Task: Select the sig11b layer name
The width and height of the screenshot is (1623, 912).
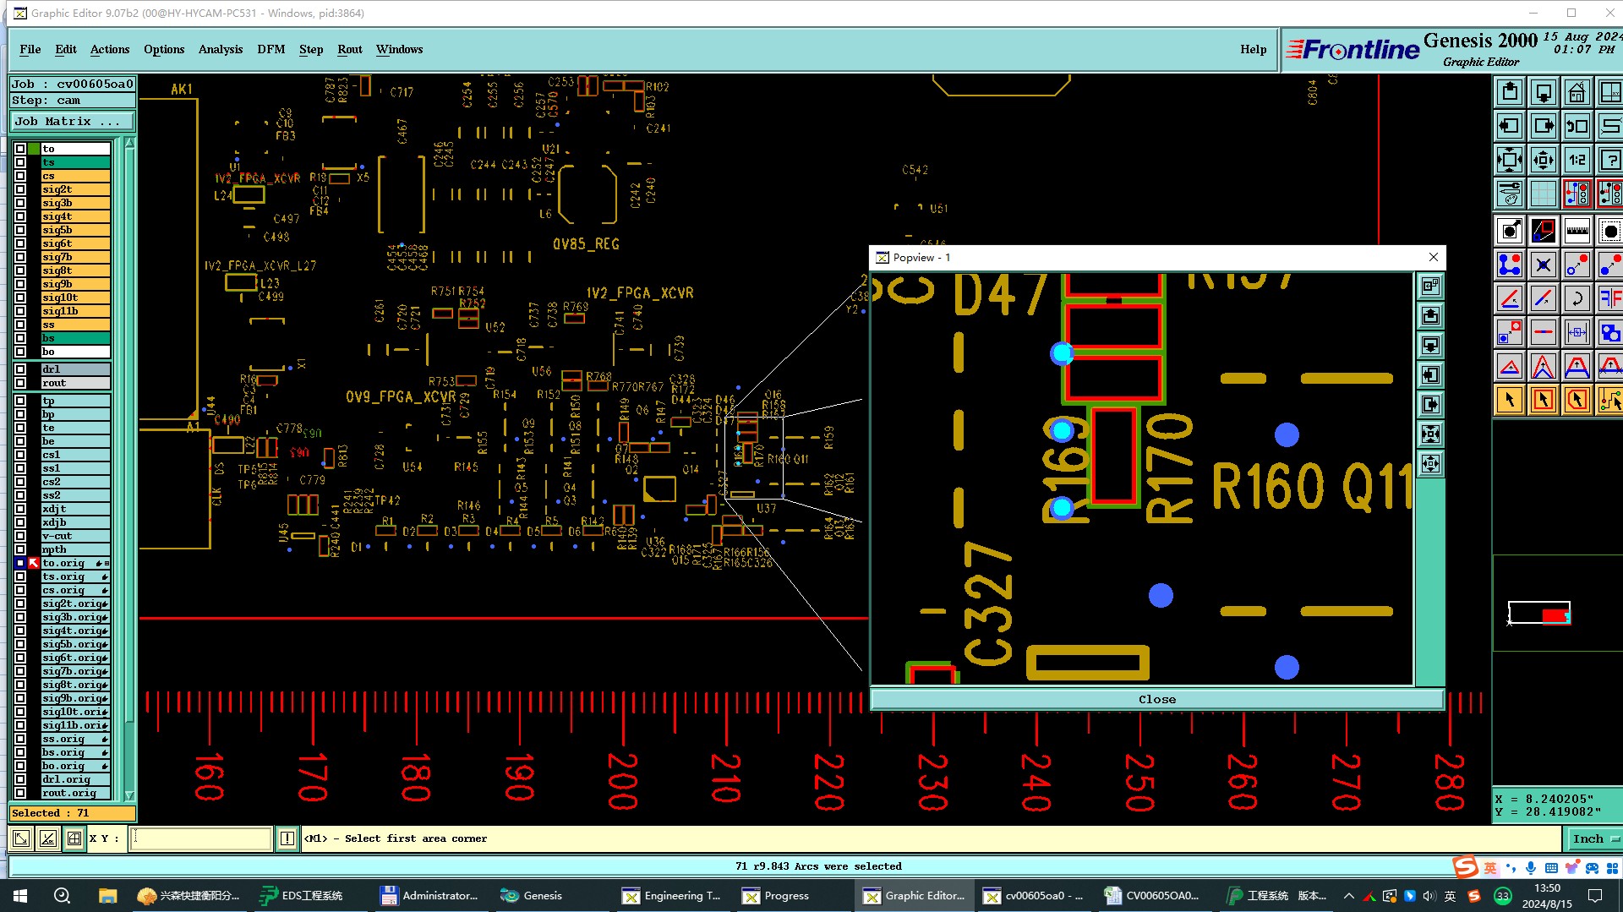Action: [x=75, y=311]
